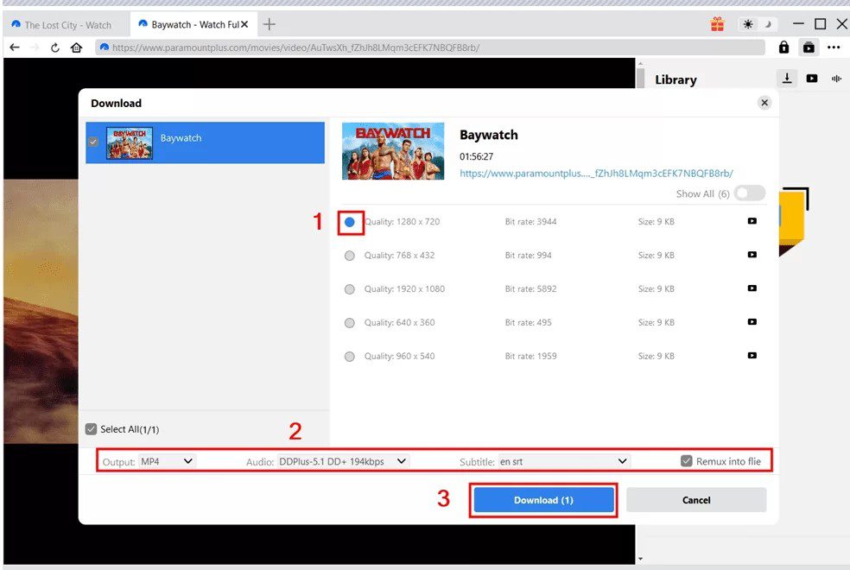
Task: Open the audio waveform icon in Library
Action: [x=836, y=79]
